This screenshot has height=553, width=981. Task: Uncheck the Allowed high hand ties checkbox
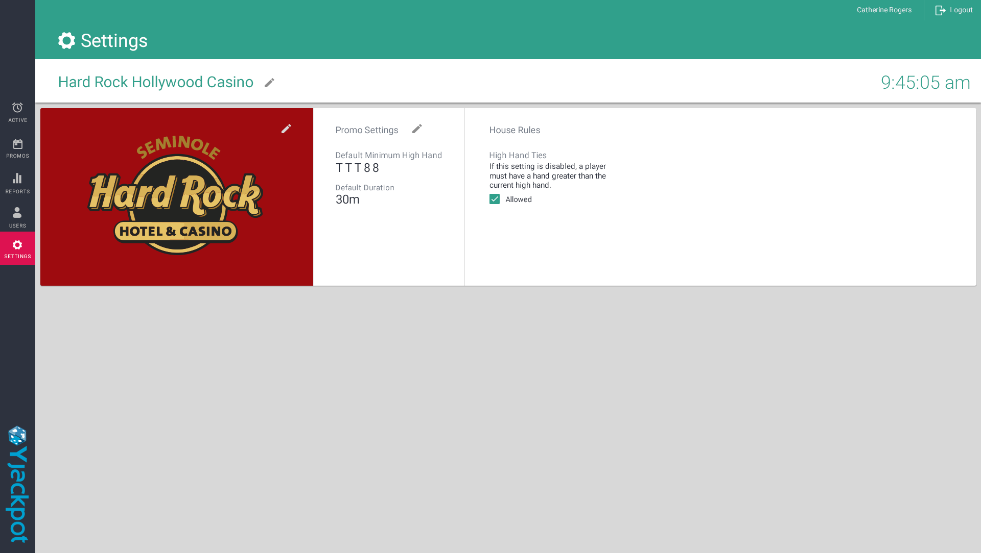[495, 199]
